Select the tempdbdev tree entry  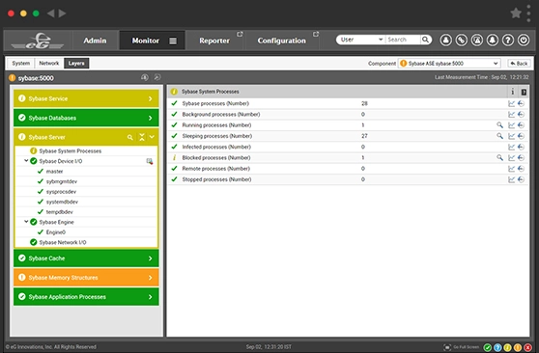(x=60, y=212)
